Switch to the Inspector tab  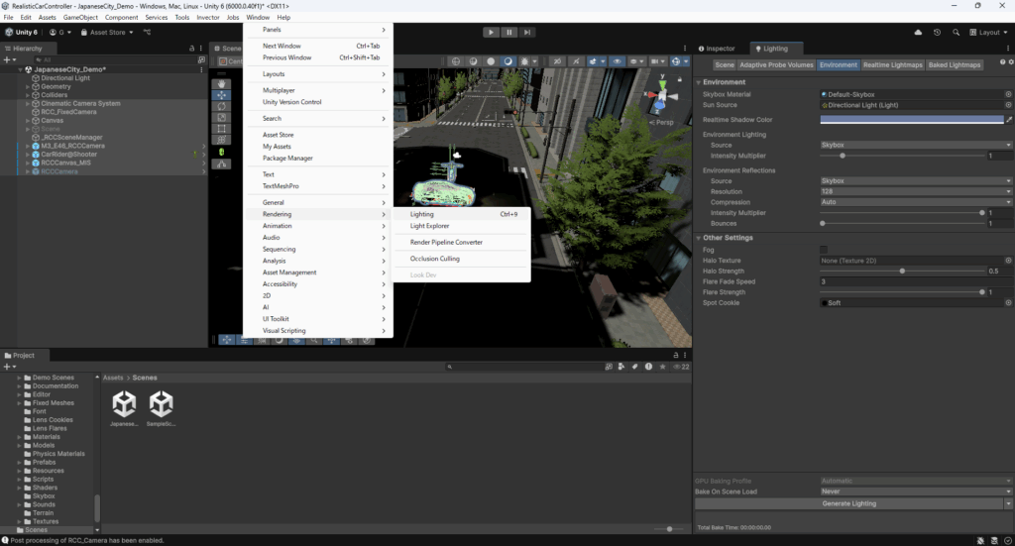(717, 49)
